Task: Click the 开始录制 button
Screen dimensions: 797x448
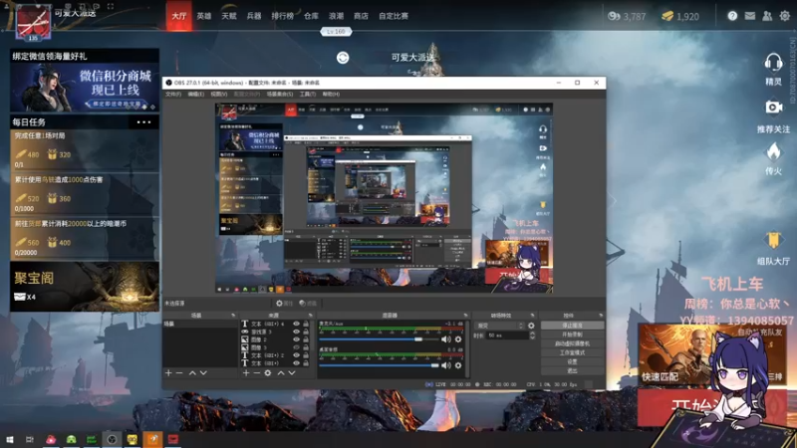Action: 572,335
